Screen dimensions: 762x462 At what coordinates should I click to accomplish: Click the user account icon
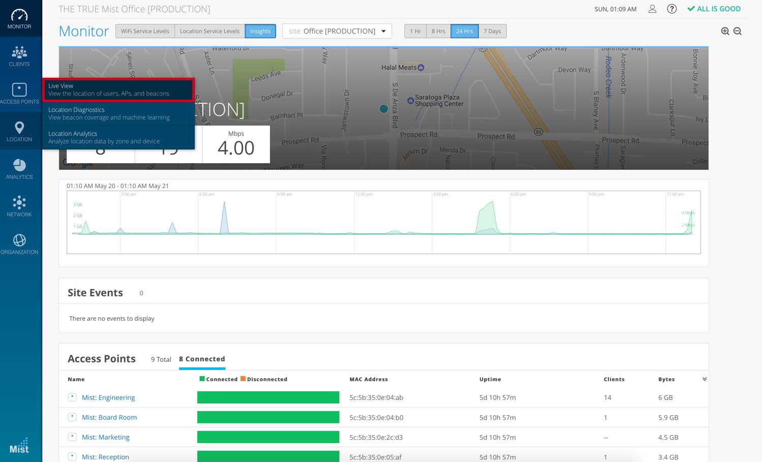click(652, 9)
